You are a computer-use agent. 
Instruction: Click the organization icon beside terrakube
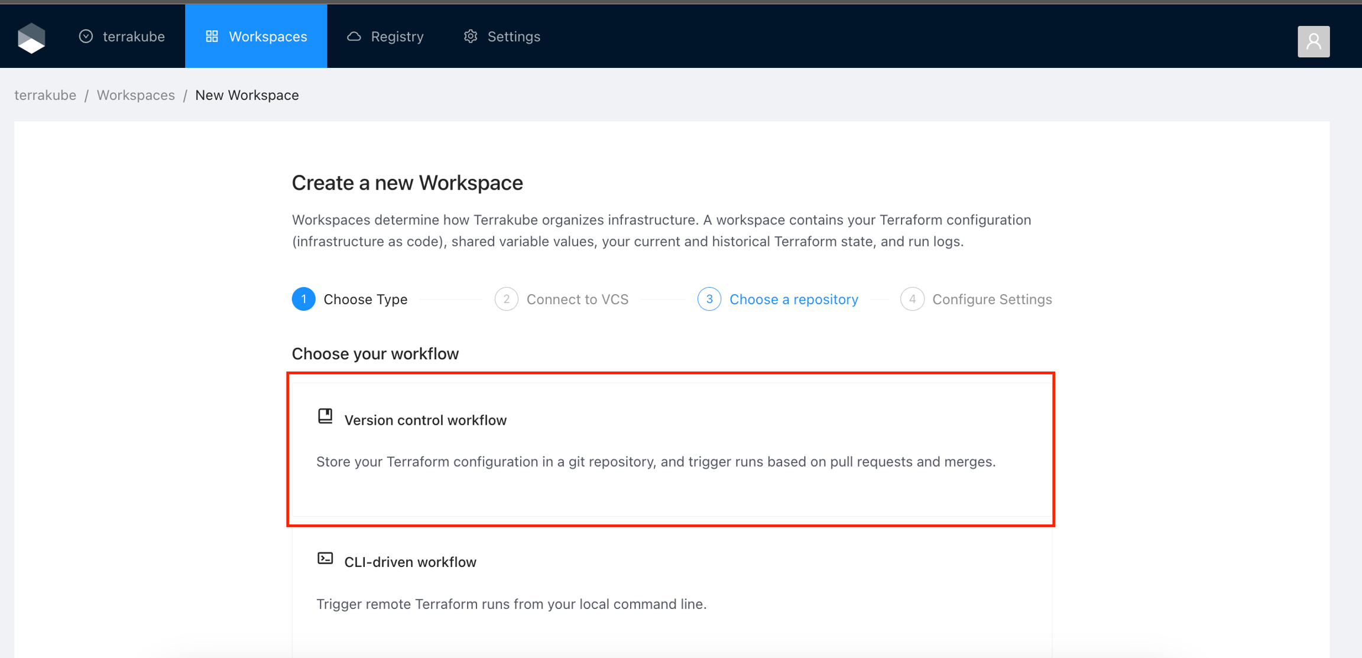[86, 37]
